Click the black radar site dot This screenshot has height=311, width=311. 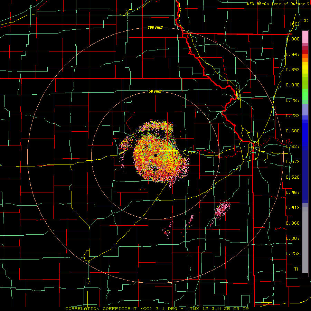(155, 155)
